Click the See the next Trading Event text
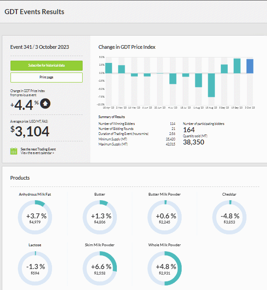This screenshot has height=290, width=267. coord(38,149)
